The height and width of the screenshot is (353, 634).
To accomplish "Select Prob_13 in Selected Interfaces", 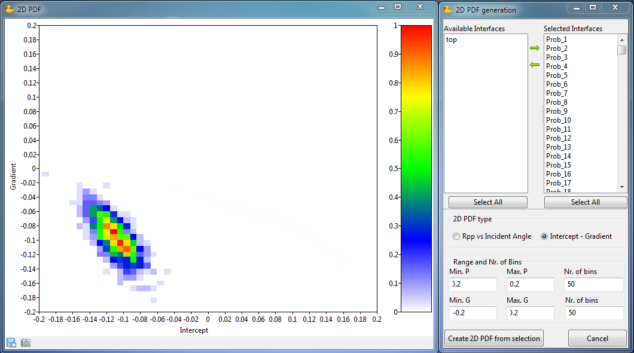I will (x=559, y=147).
